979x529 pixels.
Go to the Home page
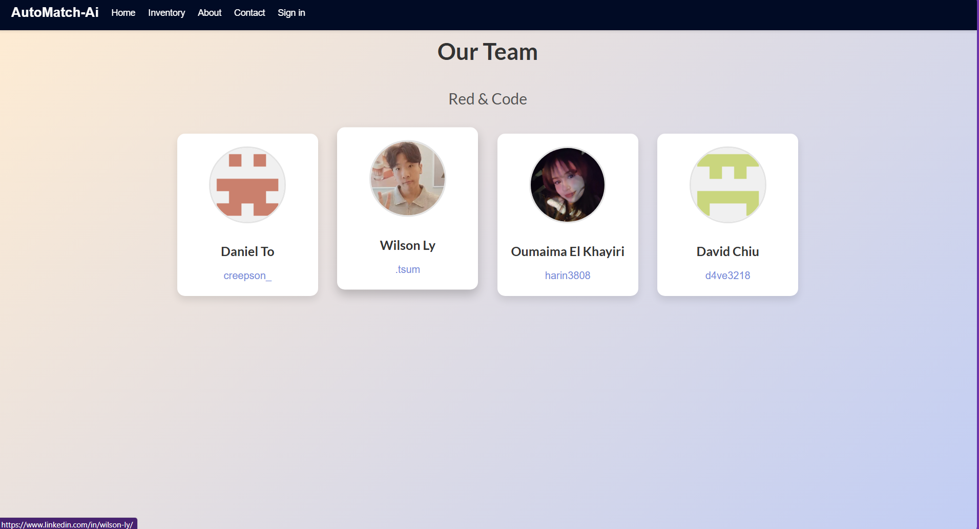123,13
